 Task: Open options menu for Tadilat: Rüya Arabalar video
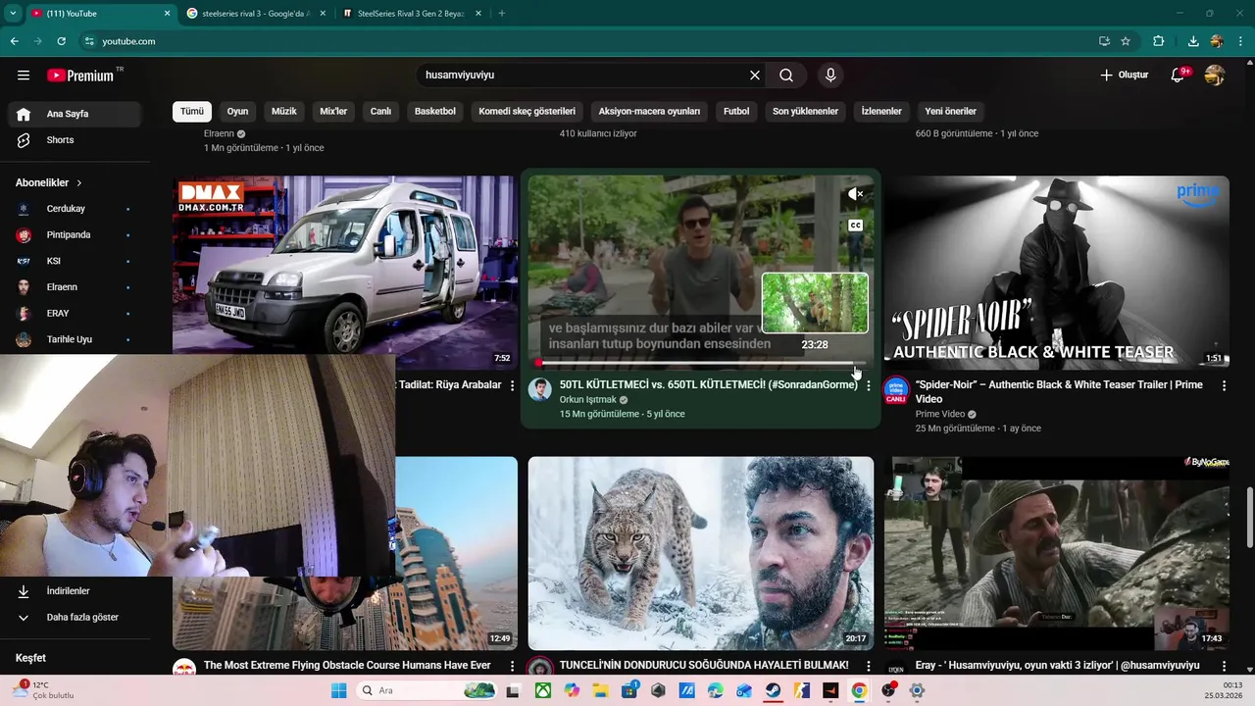(512, 386)
